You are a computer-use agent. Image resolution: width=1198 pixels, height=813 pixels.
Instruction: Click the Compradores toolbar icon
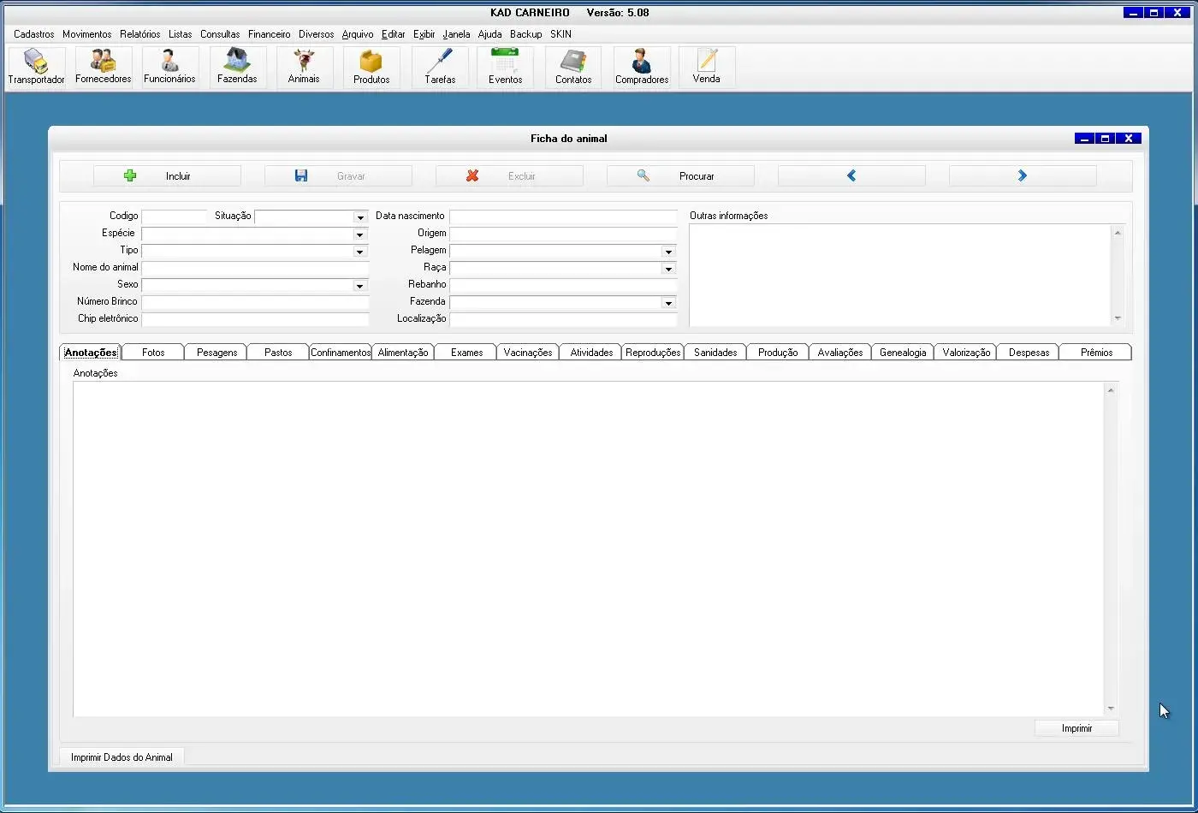click(642, 67)
